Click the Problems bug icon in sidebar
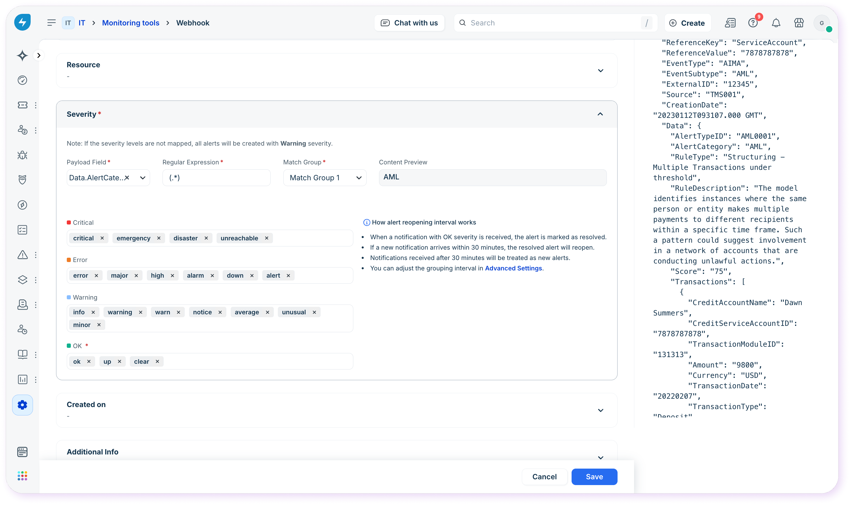The width and height of the screenshot is (850, 505). point(23,155)
